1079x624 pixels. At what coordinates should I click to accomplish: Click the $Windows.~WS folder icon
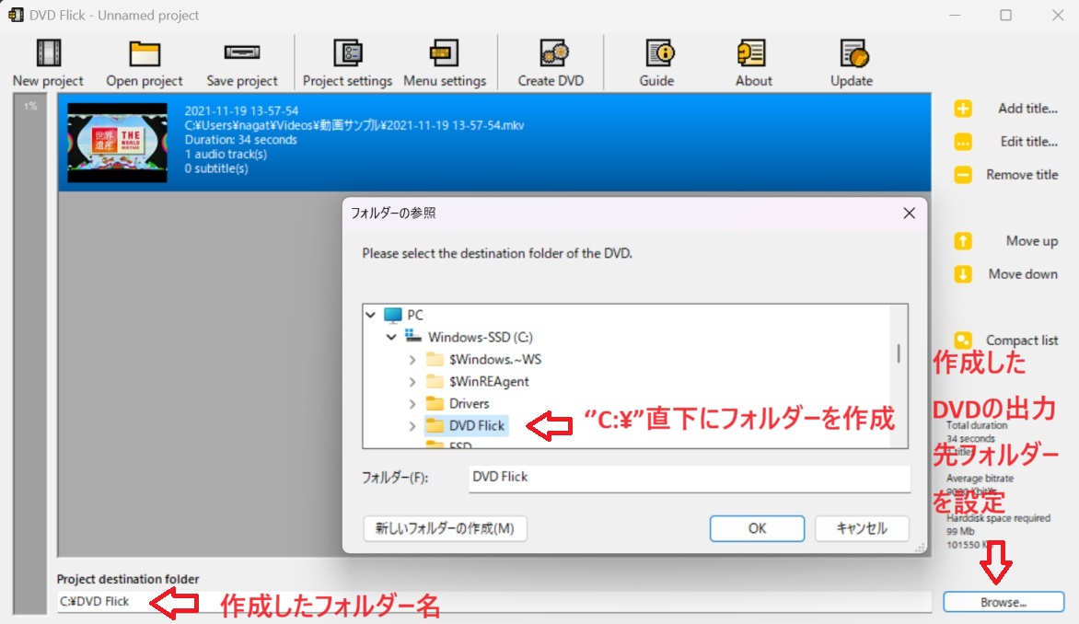coord(435,359)
